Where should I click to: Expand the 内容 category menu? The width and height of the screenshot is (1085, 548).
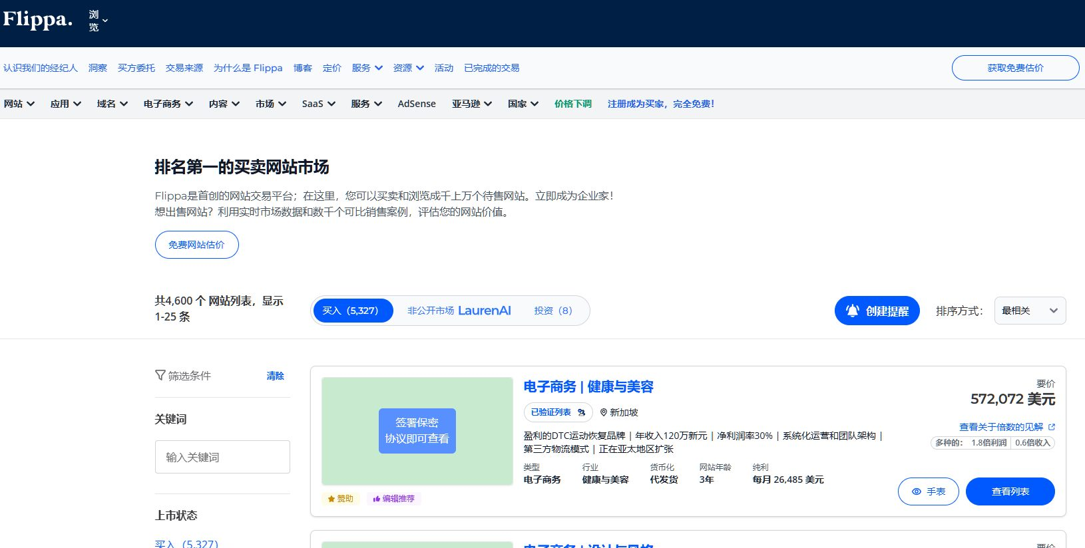coord(224,104)
